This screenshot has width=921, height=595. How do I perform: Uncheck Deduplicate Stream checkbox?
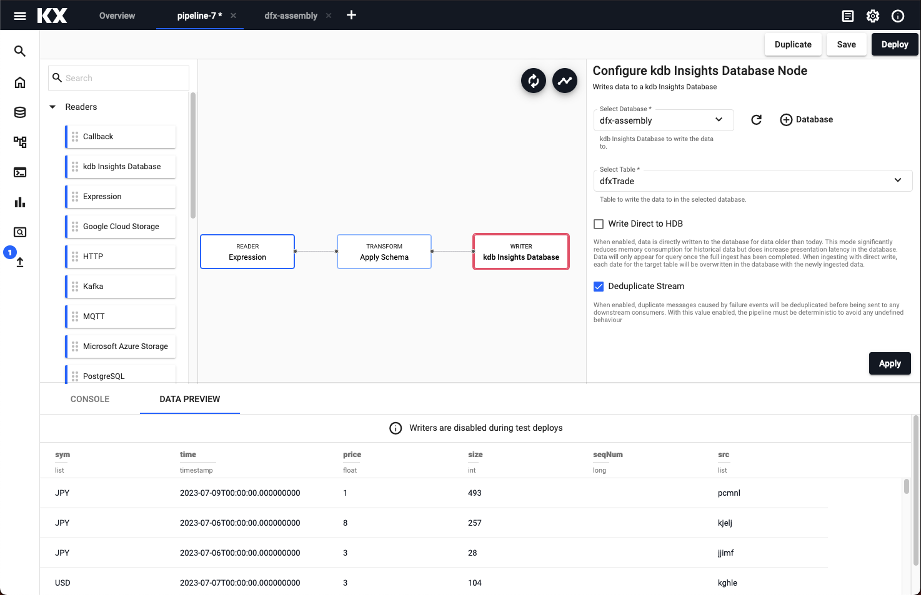tap(599, 287)
